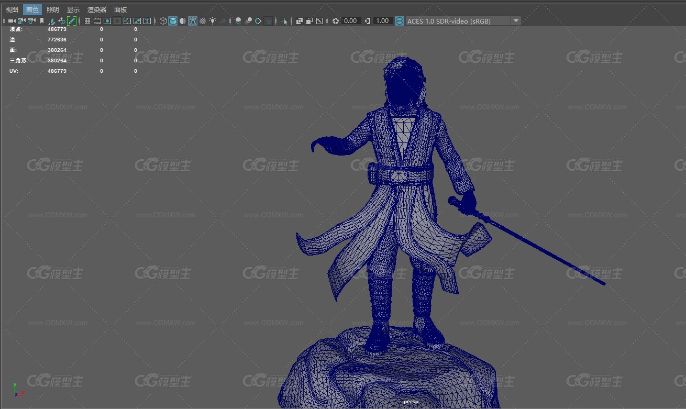Toggle the Gate Mask icon
The height and width of the screenshot is (409, 686).
click(117, 21)
